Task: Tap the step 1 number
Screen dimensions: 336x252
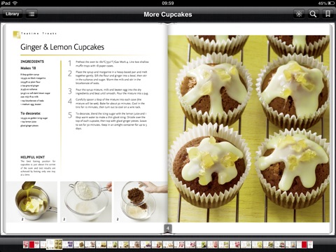Action: pos(69,63)
